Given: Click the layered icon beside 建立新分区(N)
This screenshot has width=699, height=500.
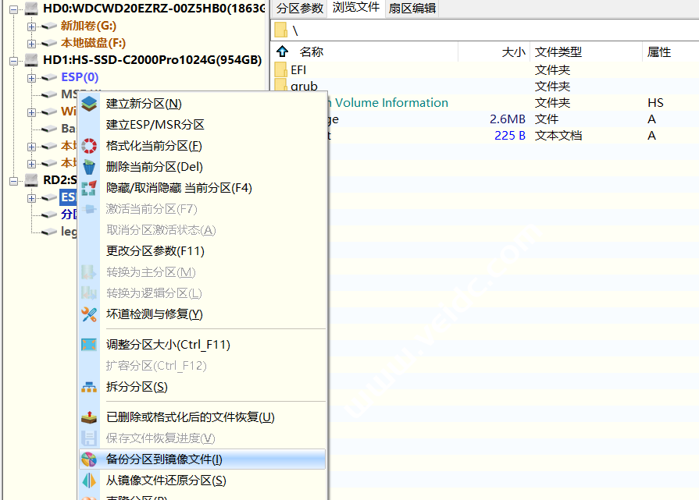Looking at the screenshot, I should (x=90, y=103).
